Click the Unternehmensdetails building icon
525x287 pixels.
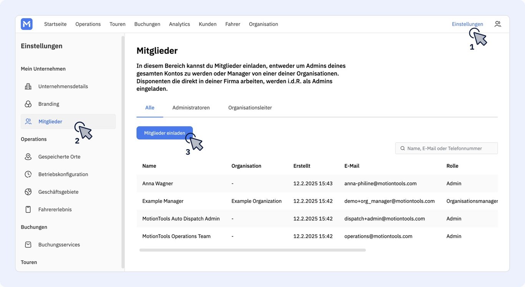point(28,86)
